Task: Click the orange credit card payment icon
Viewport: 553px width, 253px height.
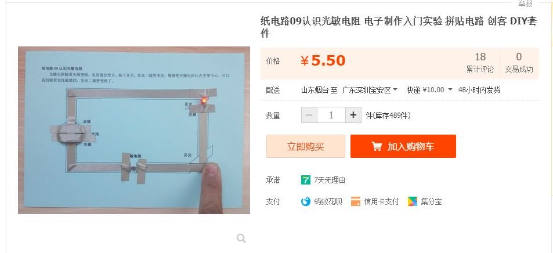Action: click(356, 201)
